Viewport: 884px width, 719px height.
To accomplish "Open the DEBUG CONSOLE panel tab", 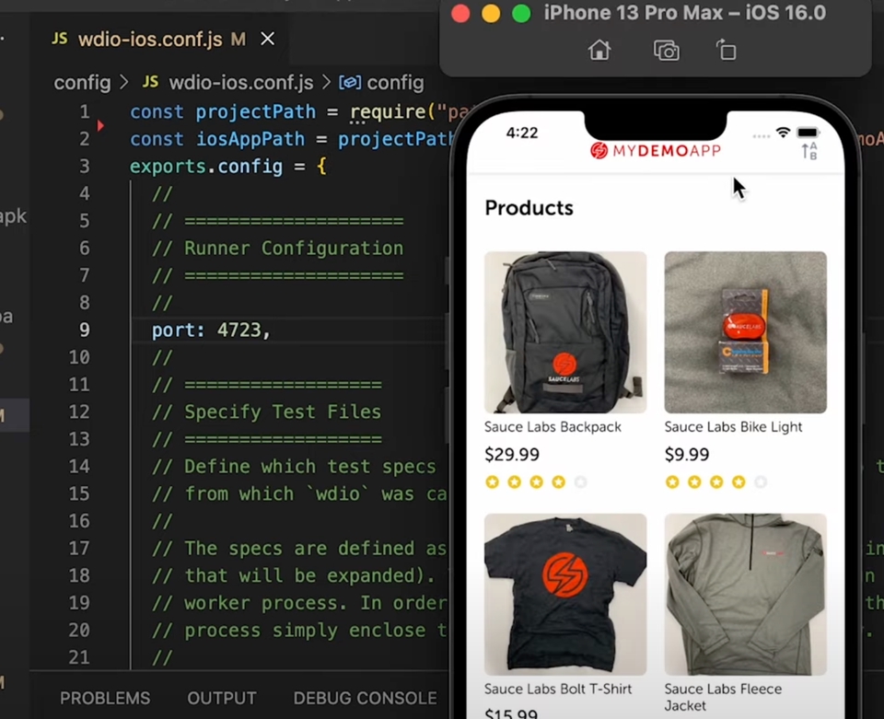I will (365, 698).
